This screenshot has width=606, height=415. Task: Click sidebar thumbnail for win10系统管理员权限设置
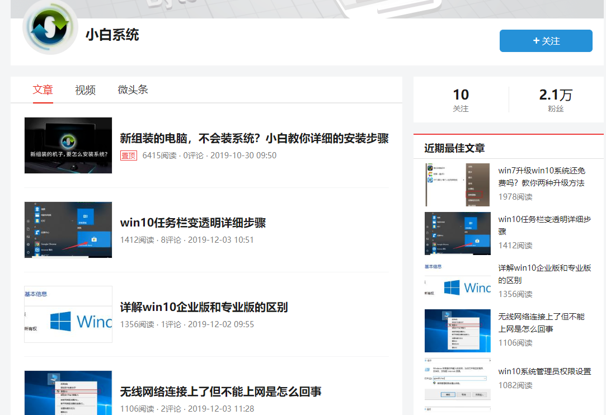[x=458, y=379]
